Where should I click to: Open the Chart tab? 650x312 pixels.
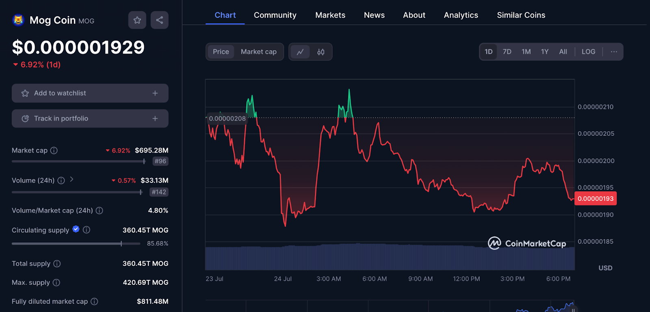[x=225, y=15]
